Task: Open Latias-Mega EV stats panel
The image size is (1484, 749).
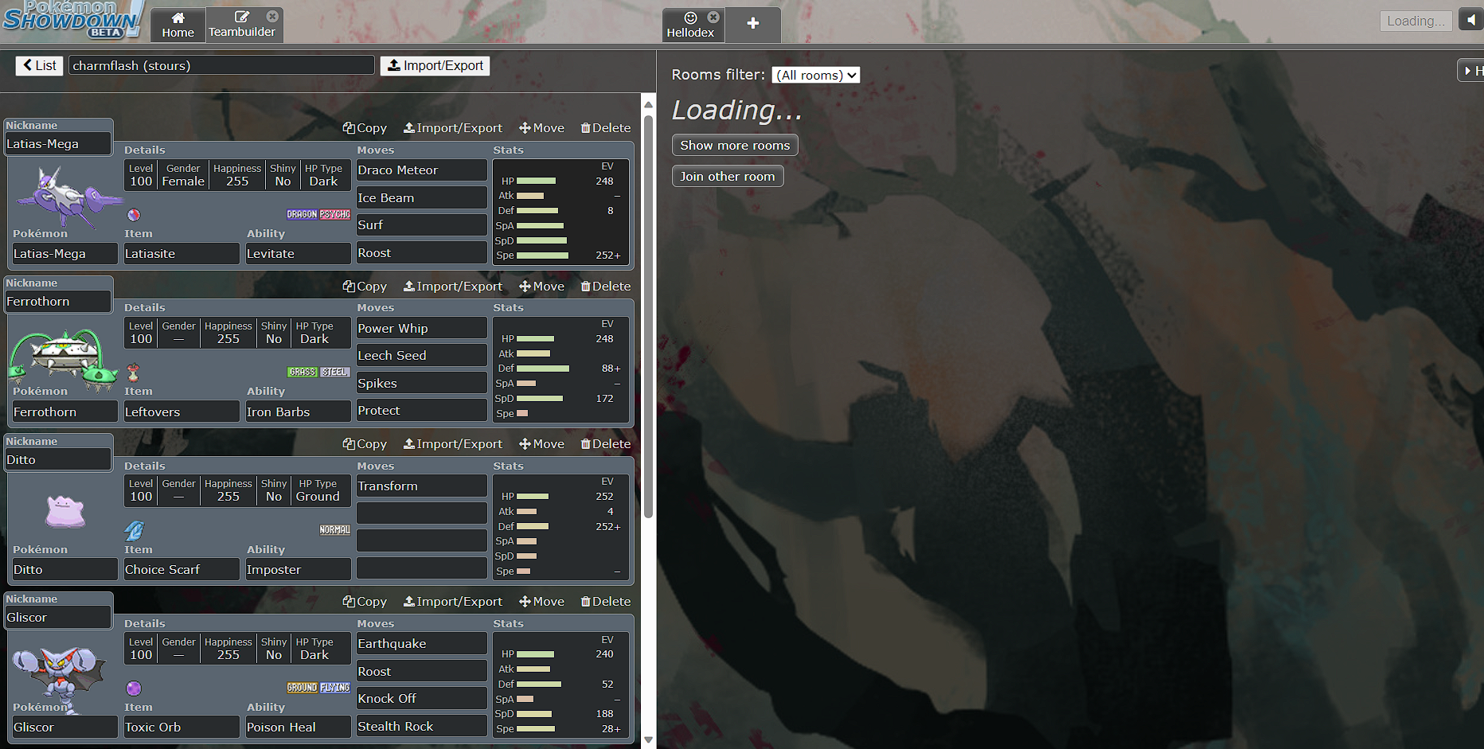Action: [x=560, y=211]
